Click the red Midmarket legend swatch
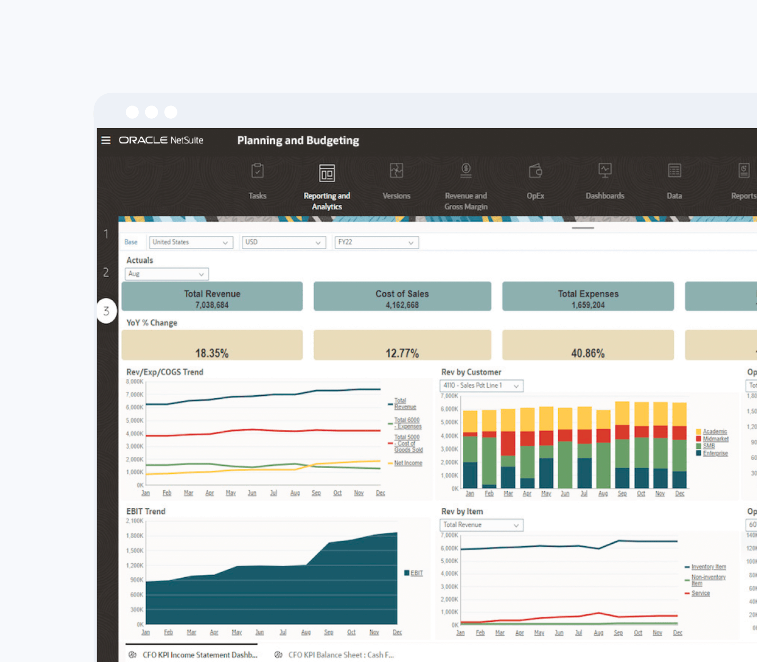The width and height of the screenshot is (757, 662). pyautogui.click(x=698, y=439)
